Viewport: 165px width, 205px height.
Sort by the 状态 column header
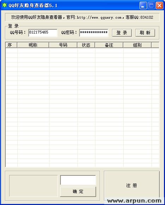(86, 45)
